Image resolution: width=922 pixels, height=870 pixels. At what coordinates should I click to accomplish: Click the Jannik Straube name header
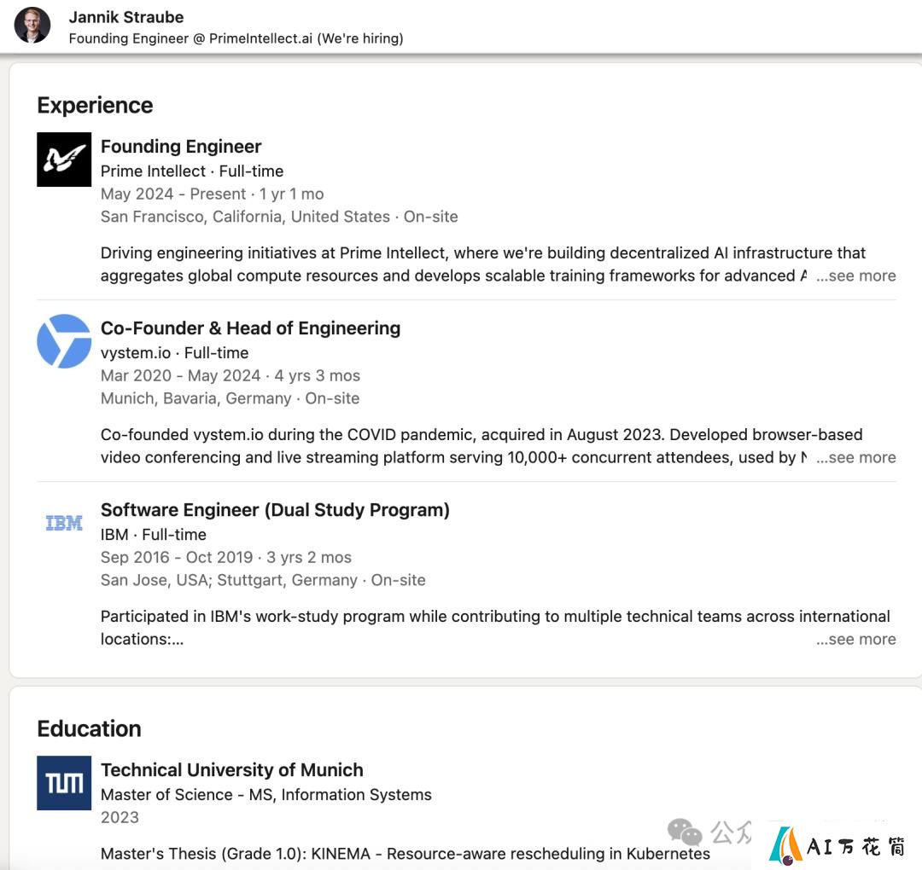[x=126, y=17]
